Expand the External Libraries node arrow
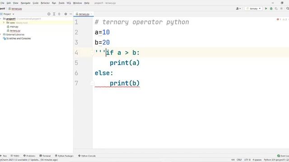 tap(1, 34)
